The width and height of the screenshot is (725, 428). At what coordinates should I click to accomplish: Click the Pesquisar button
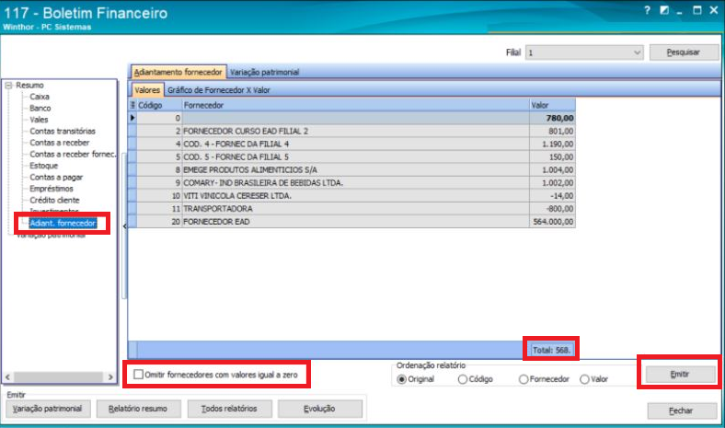pos(684,52)
